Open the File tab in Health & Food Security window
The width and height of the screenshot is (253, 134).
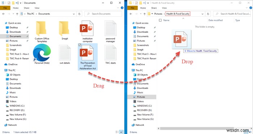(133, 8)
